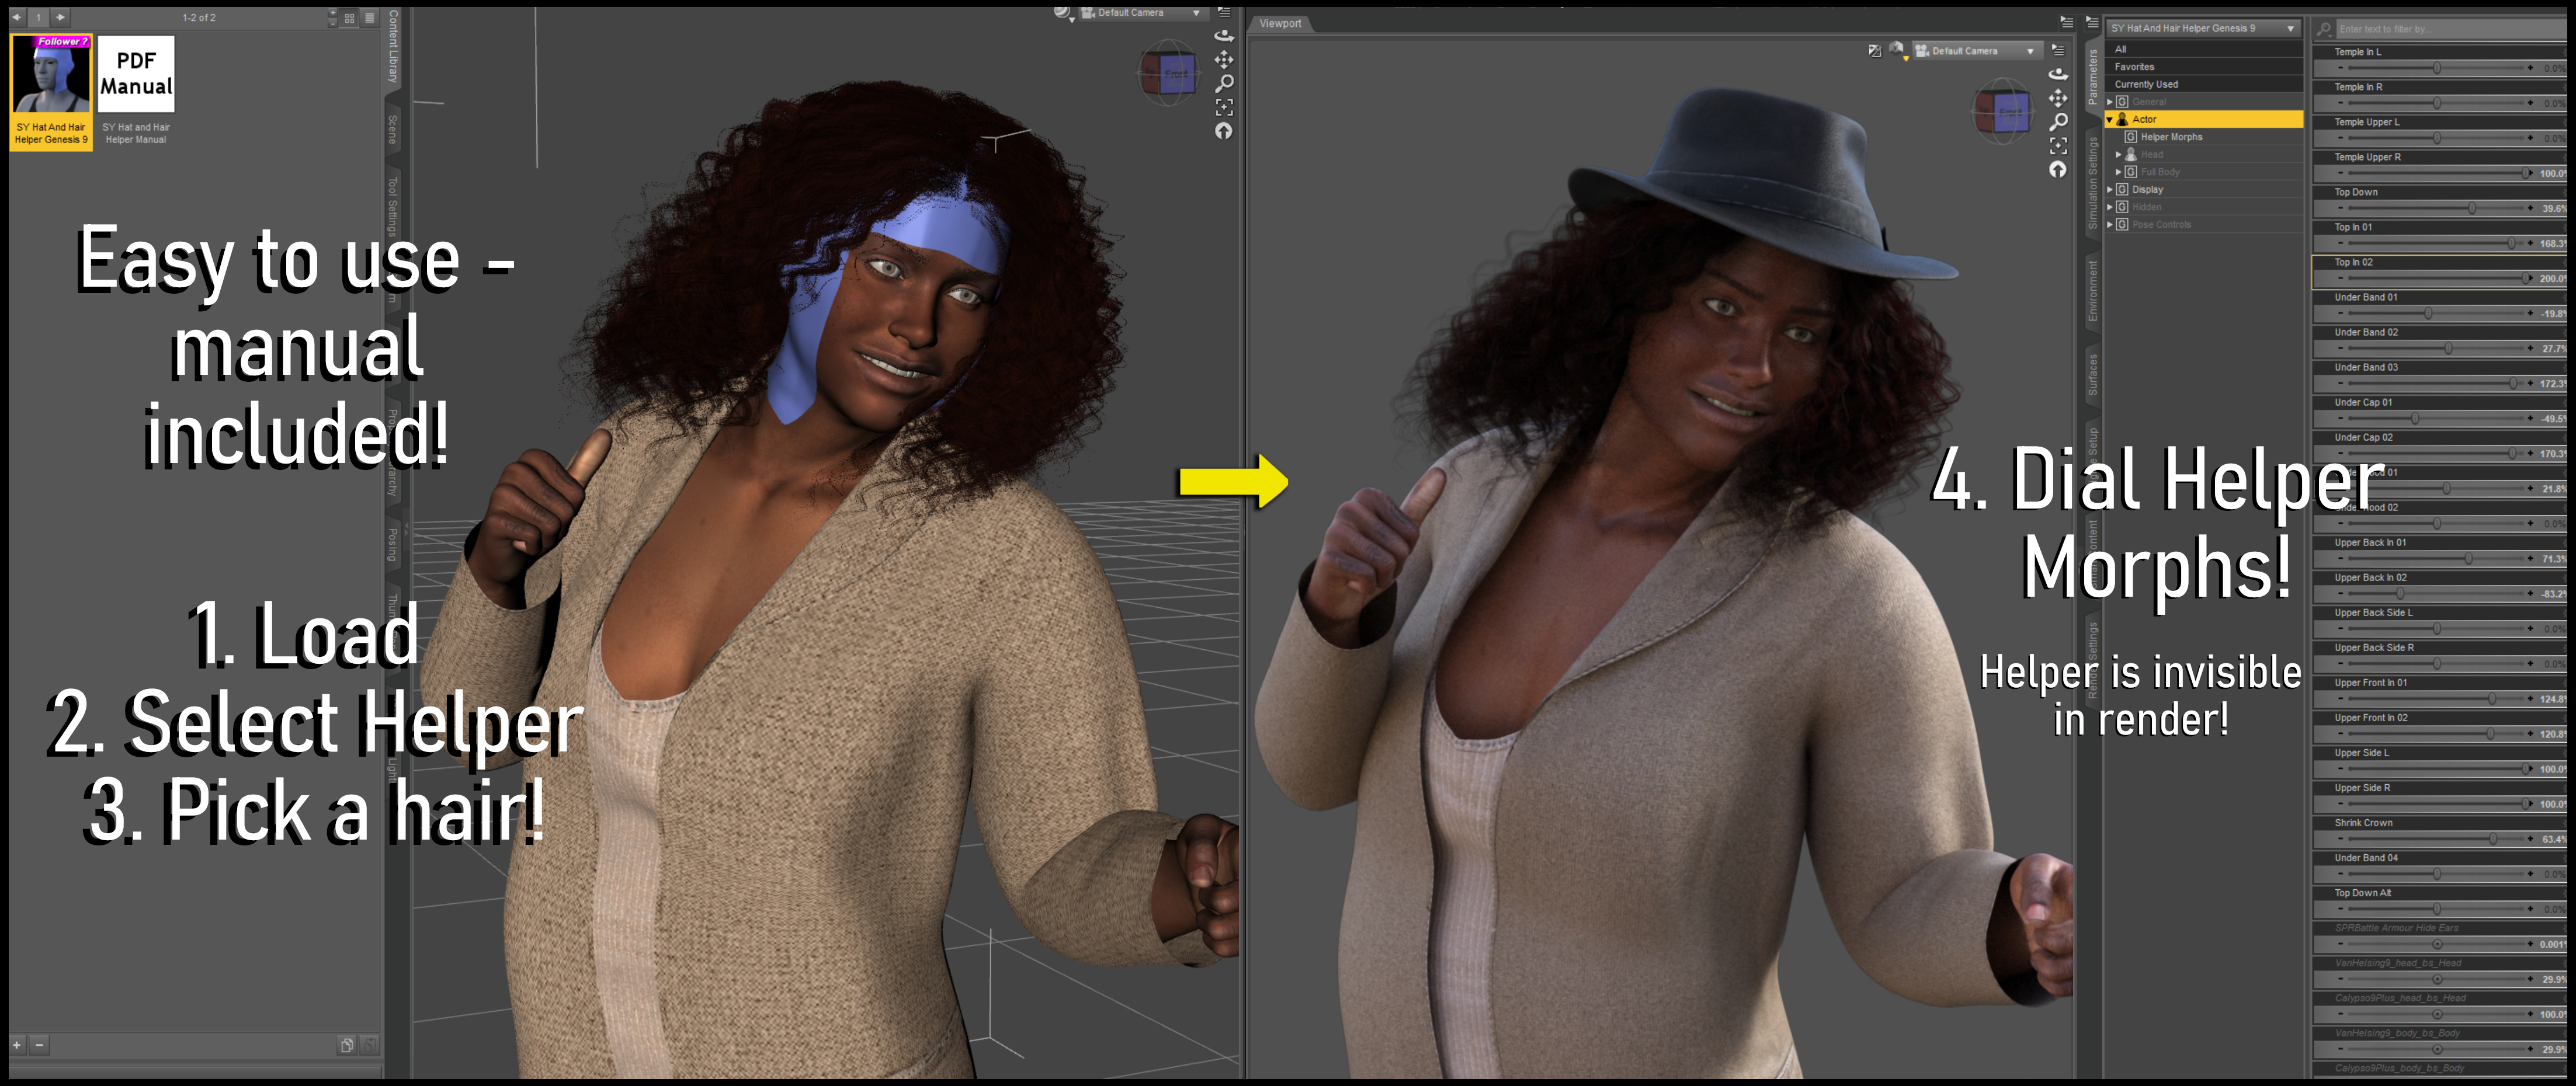
Task: Click the content library page number field
Action: [x=39, y=17]
